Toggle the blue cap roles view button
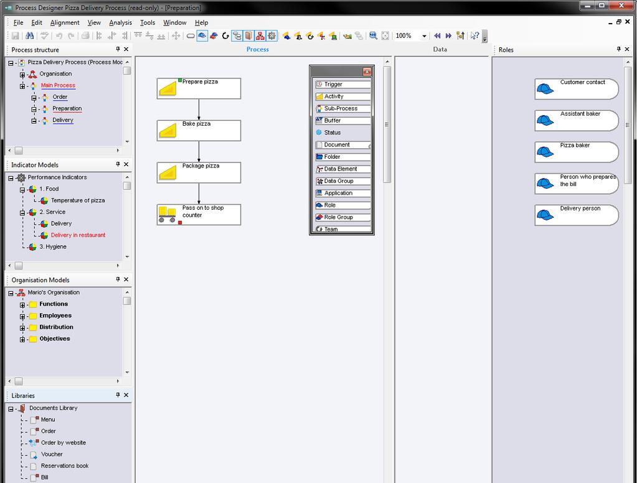This screenshot has height=483, width=637. click(x=202, y=35)
